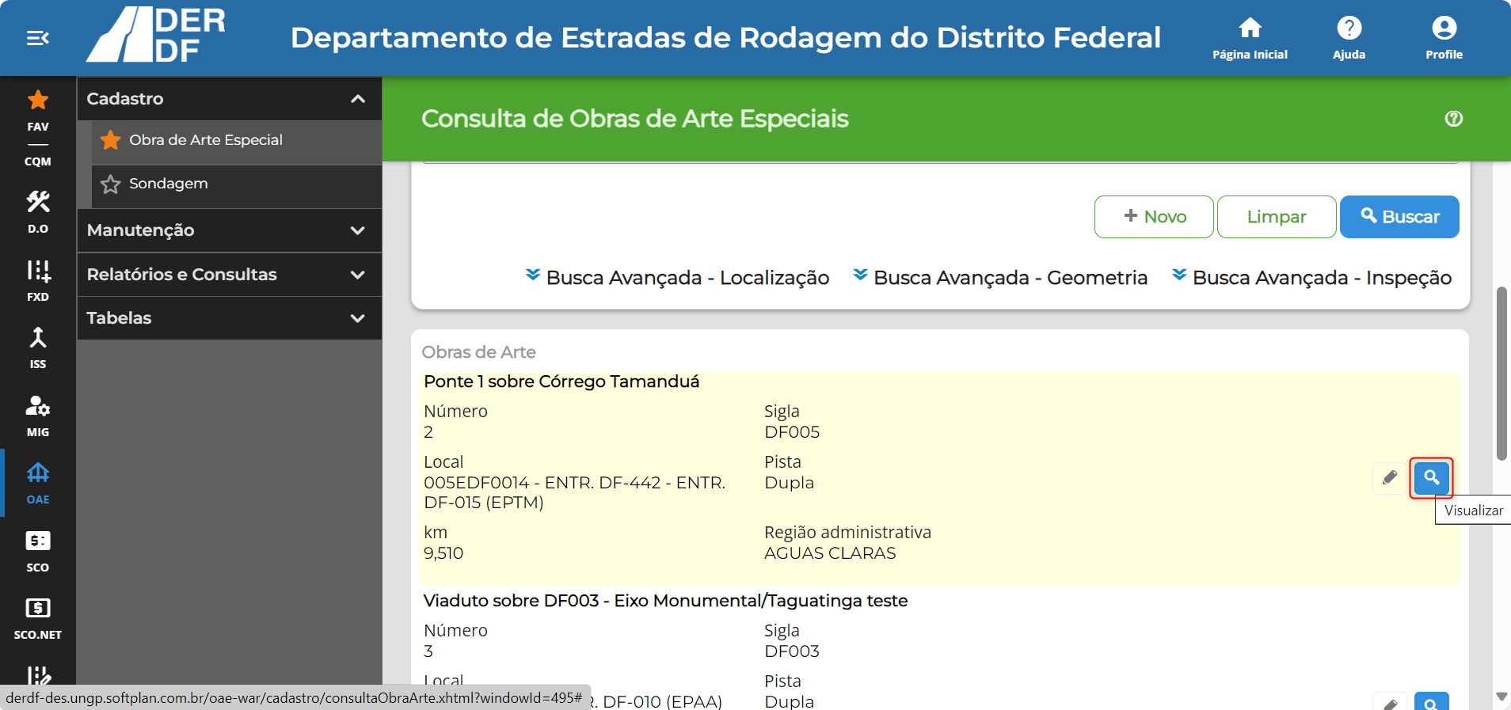Click the DER DF logo
Image resolution: width=1511 pixels, height=710 pixels.
(156, 35)
